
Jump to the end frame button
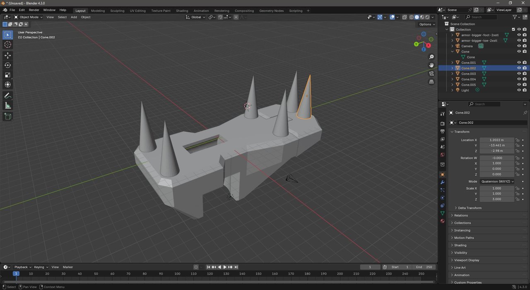tap(236, 267)
